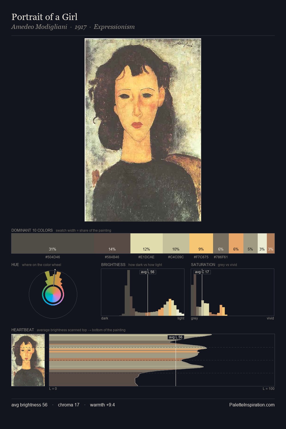The width and height of the screenshot is (286, 429).
Task: Click the 'vivid' axis label
Action: [x=270, y=318]
